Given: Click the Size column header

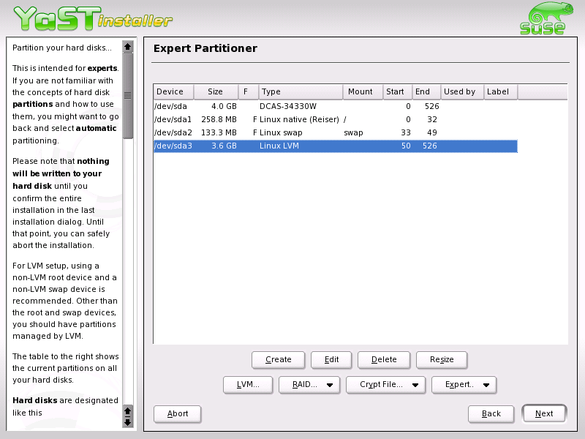Looking at the screenshot, I should 216,91.
